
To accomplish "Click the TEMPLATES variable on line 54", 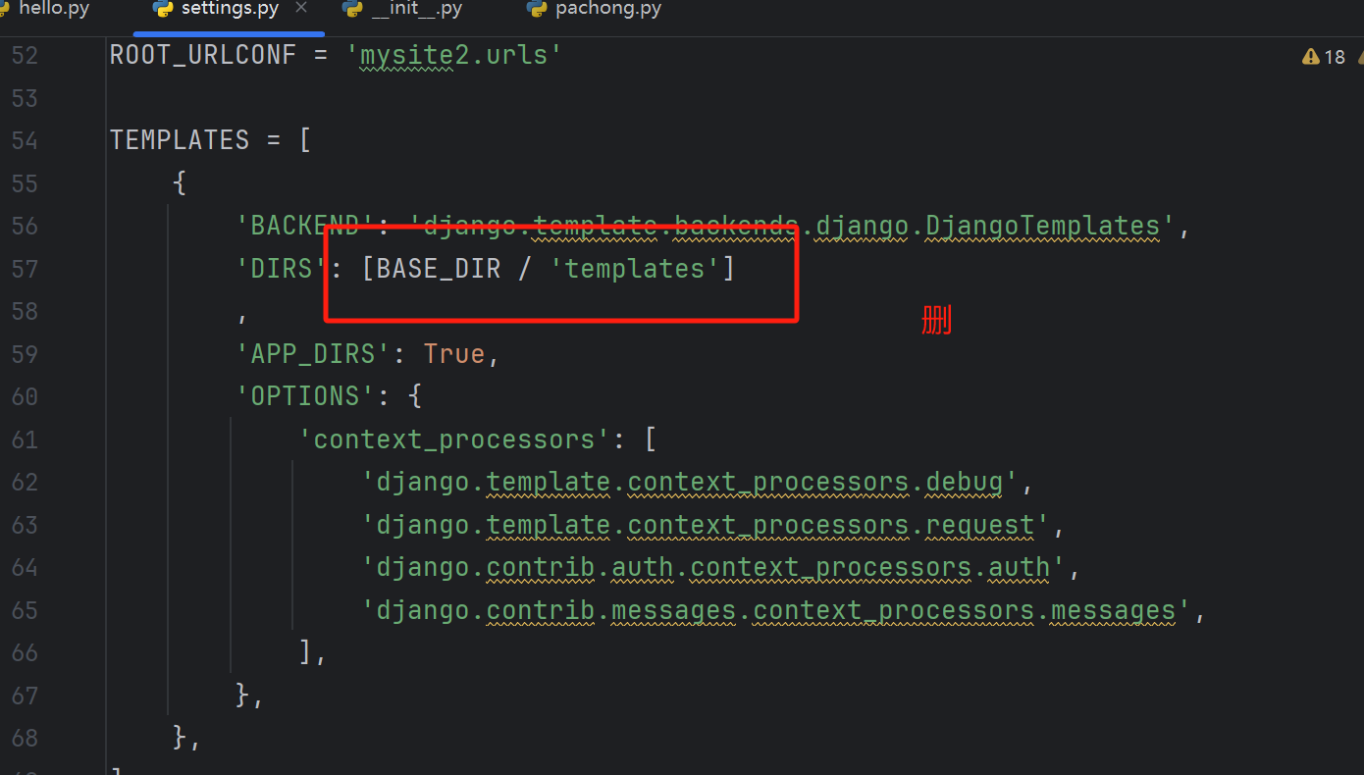I will (180, 140).
